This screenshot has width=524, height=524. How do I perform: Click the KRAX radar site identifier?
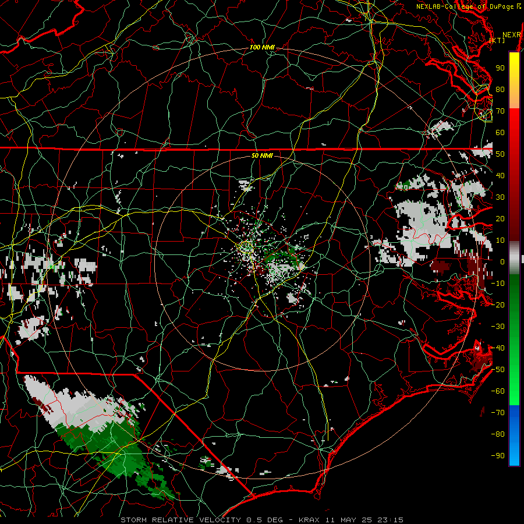(x=309, y=520)
